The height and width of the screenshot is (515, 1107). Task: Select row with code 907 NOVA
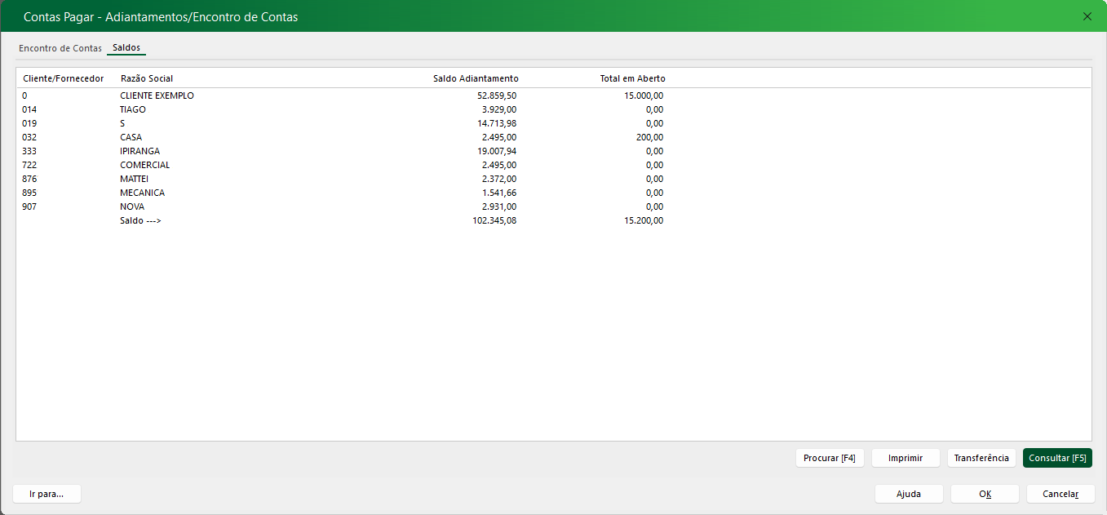tap(132, 206)
